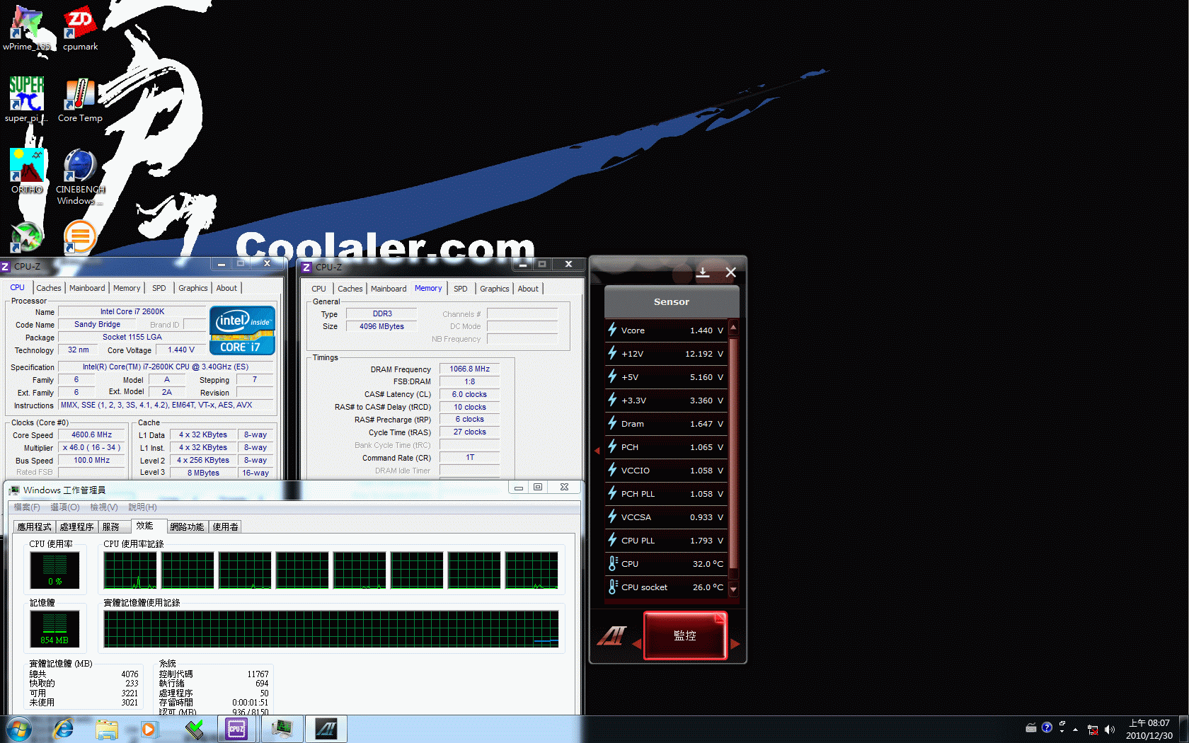Open 檔案(F) menu in Task Manager
1189x743 pixels.
pos(27,507)
